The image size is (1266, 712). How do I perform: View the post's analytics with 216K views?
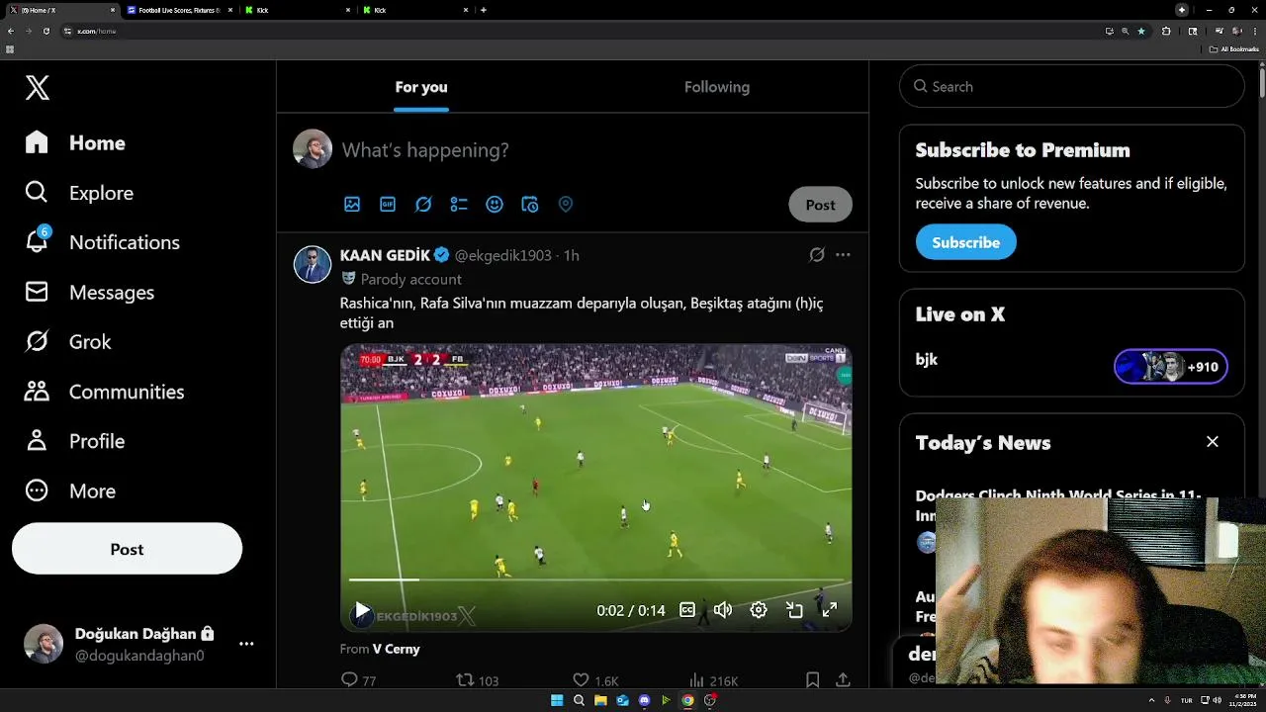[x=713, y=680]
